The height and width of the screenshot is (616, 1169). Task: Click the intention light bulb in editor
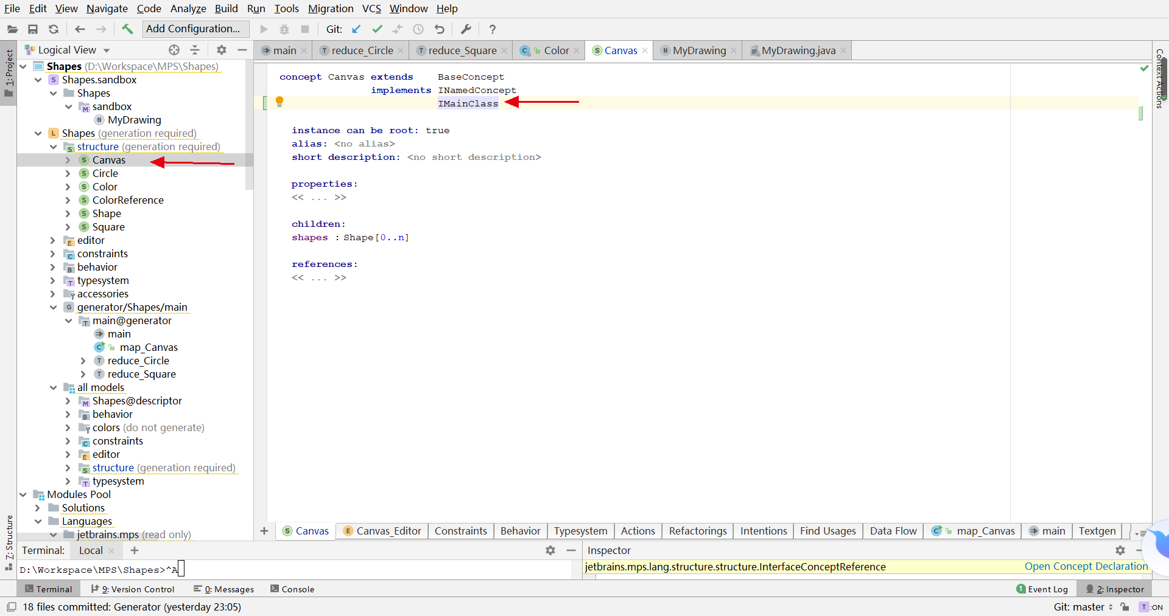click(x=279, y=102)
